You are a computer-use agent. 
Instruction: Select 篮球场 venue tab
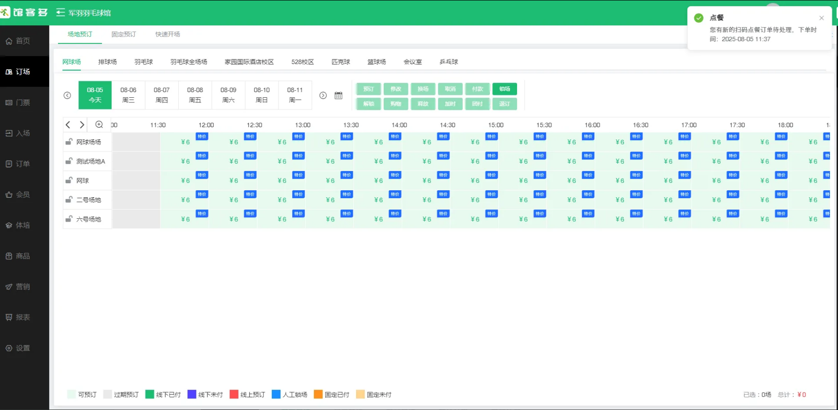377,62
